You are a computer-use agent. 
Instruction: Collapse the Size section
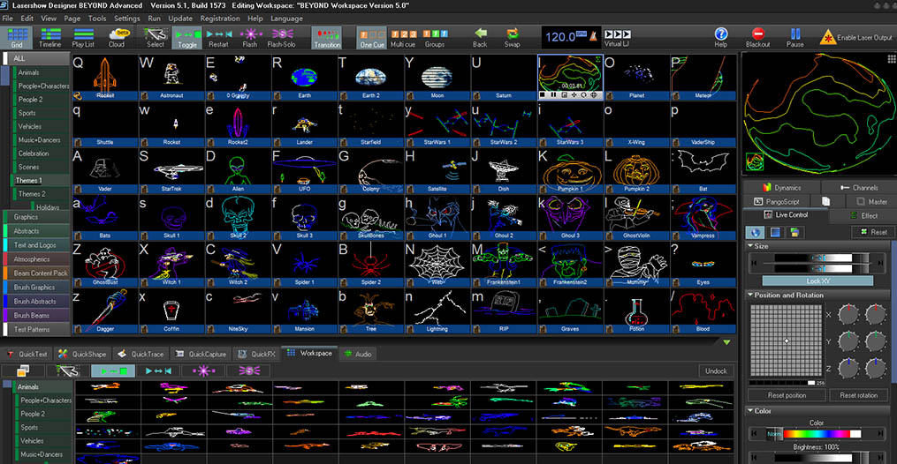click(760, 246)
